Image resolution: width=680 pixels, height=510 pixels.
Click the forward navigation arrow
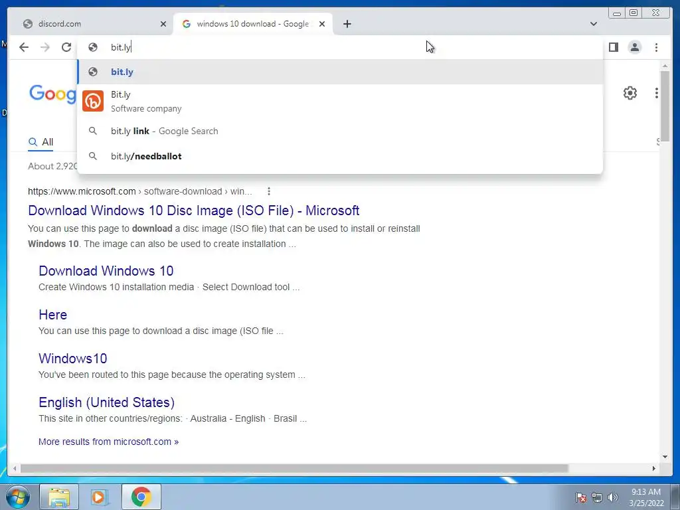[45, 47]
